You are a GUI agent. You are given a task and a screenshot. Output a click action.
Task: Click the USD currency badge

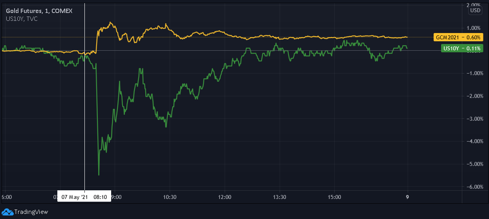[x=475, y=11]
